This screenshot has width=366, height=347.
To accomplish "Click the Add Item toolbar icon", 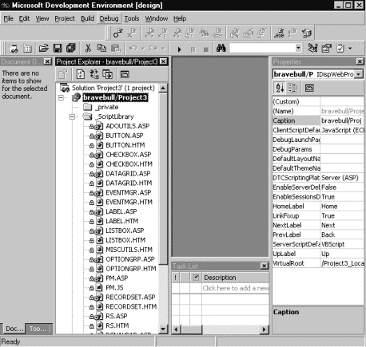I will (27, 49).
